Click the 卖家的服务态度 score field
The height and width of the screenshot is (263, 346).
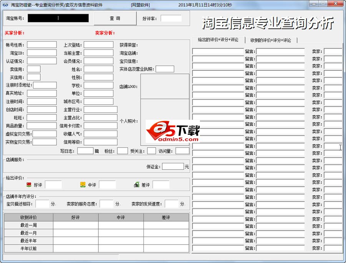coord(106,204)
